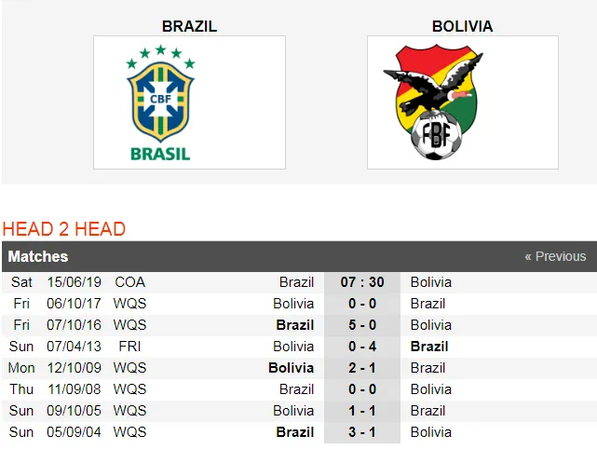This screenshot has width=597, height=463.
Task: Click FRI competition code on 07/04/13 row
Action: click(129, 347)
